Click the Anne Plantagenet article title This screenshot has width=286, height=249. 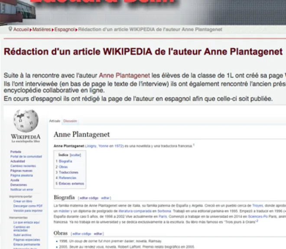(x=81, y=134)
